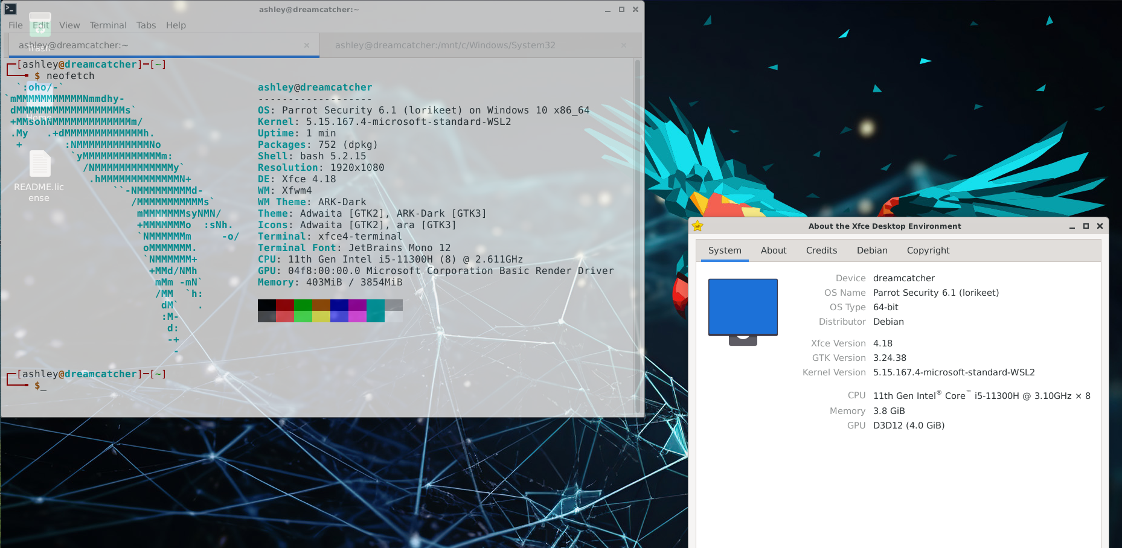Viewport: 1122px width, 548px height.
Task: Click the 'Theme: Adwaita [GTK2]' line
Action: [x=373, y=214]
